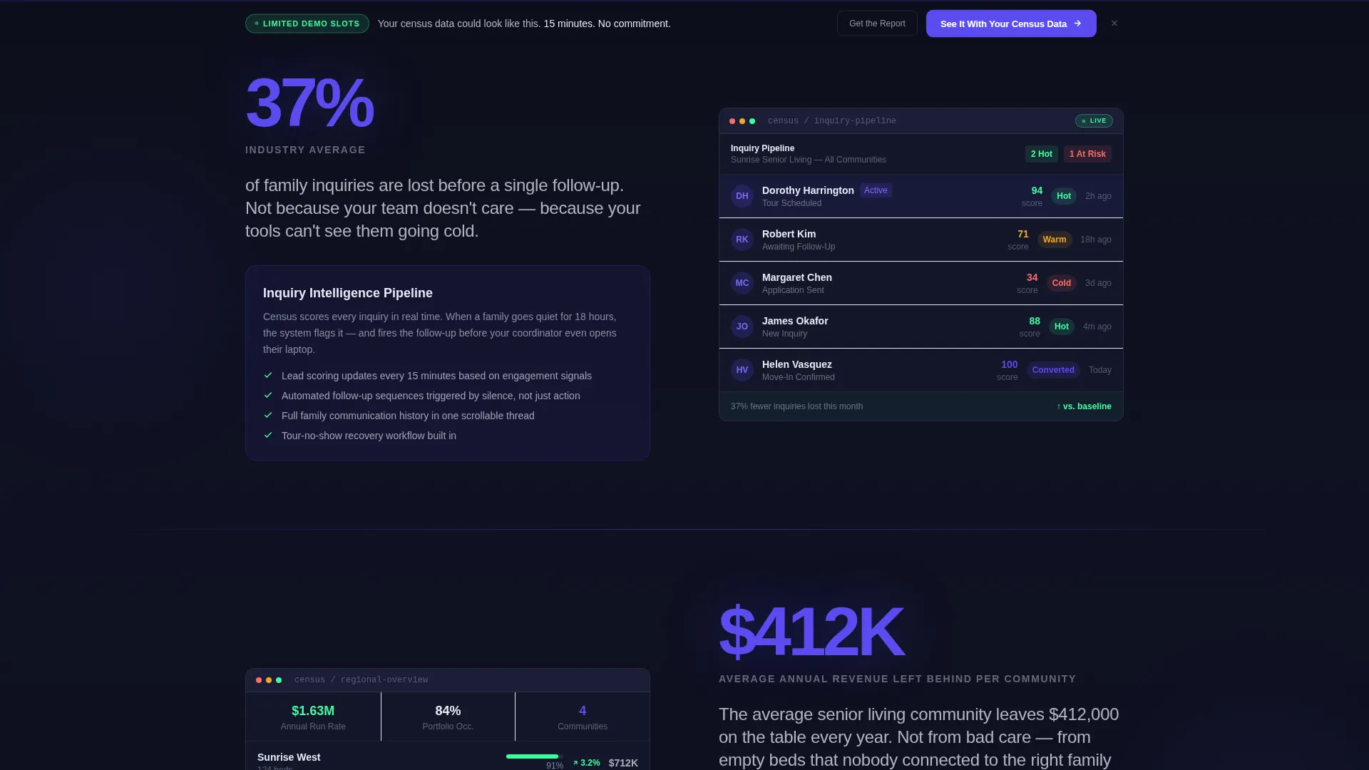Click the Get the Report button
Screen dimensions: 1369x770
[x=877, y=24]
